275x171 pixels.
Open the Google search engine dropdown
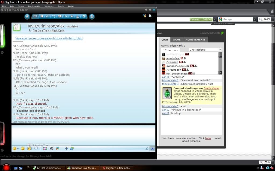pos(255,19)
